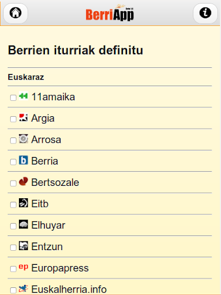Click the blue Berria b icon
Viewport: 221px width, 295px height.
(24, 160)
